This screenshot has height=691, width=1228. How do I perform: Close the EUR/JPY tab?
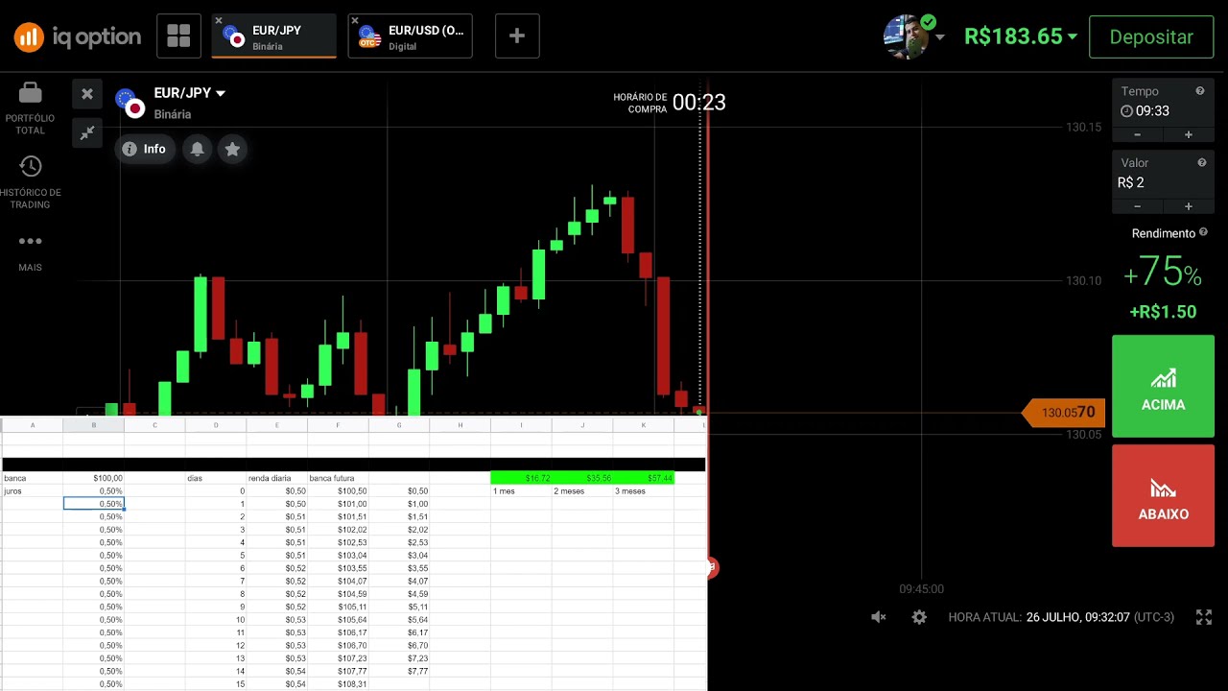pos(219,20)
